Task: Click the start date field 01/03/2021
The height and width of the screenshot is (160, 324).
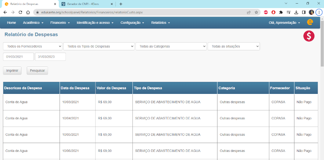Action: coord(18,57)
